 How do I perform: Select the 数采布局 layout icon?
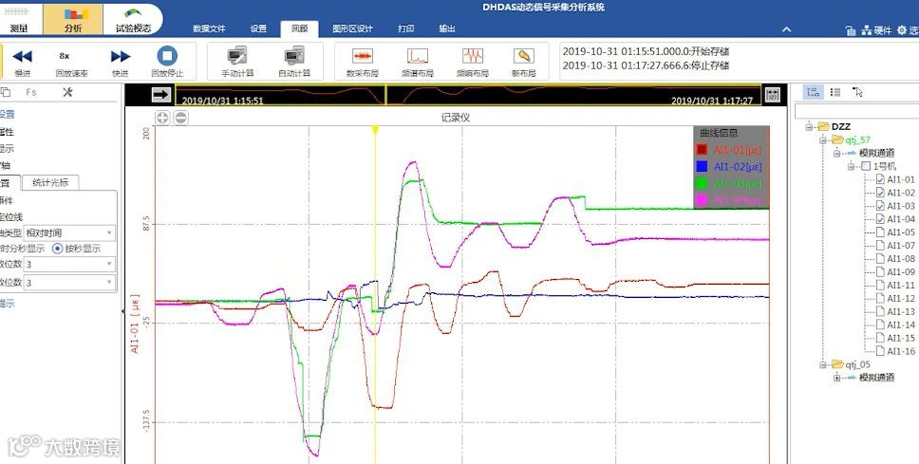[x=363, y=56]
